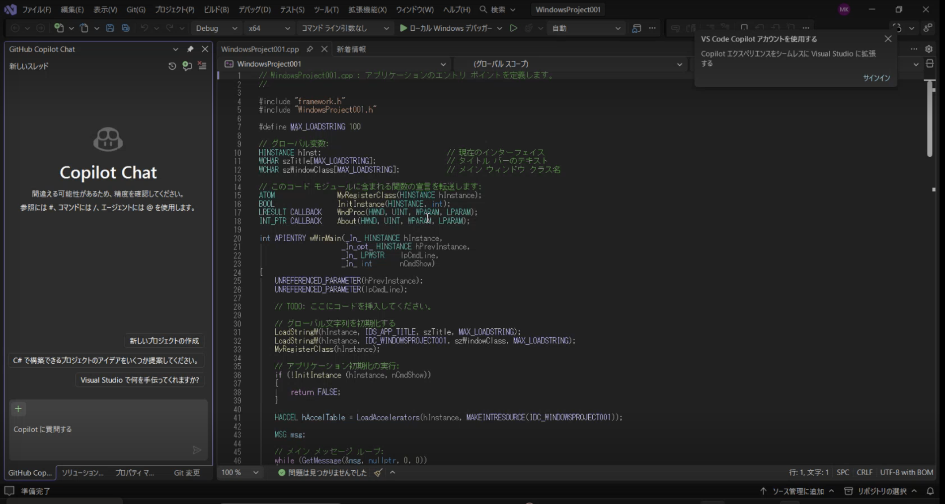This screenshot has height=504, width=945.
Task: Click the open file toolbar icon
Action: [84, 28]
